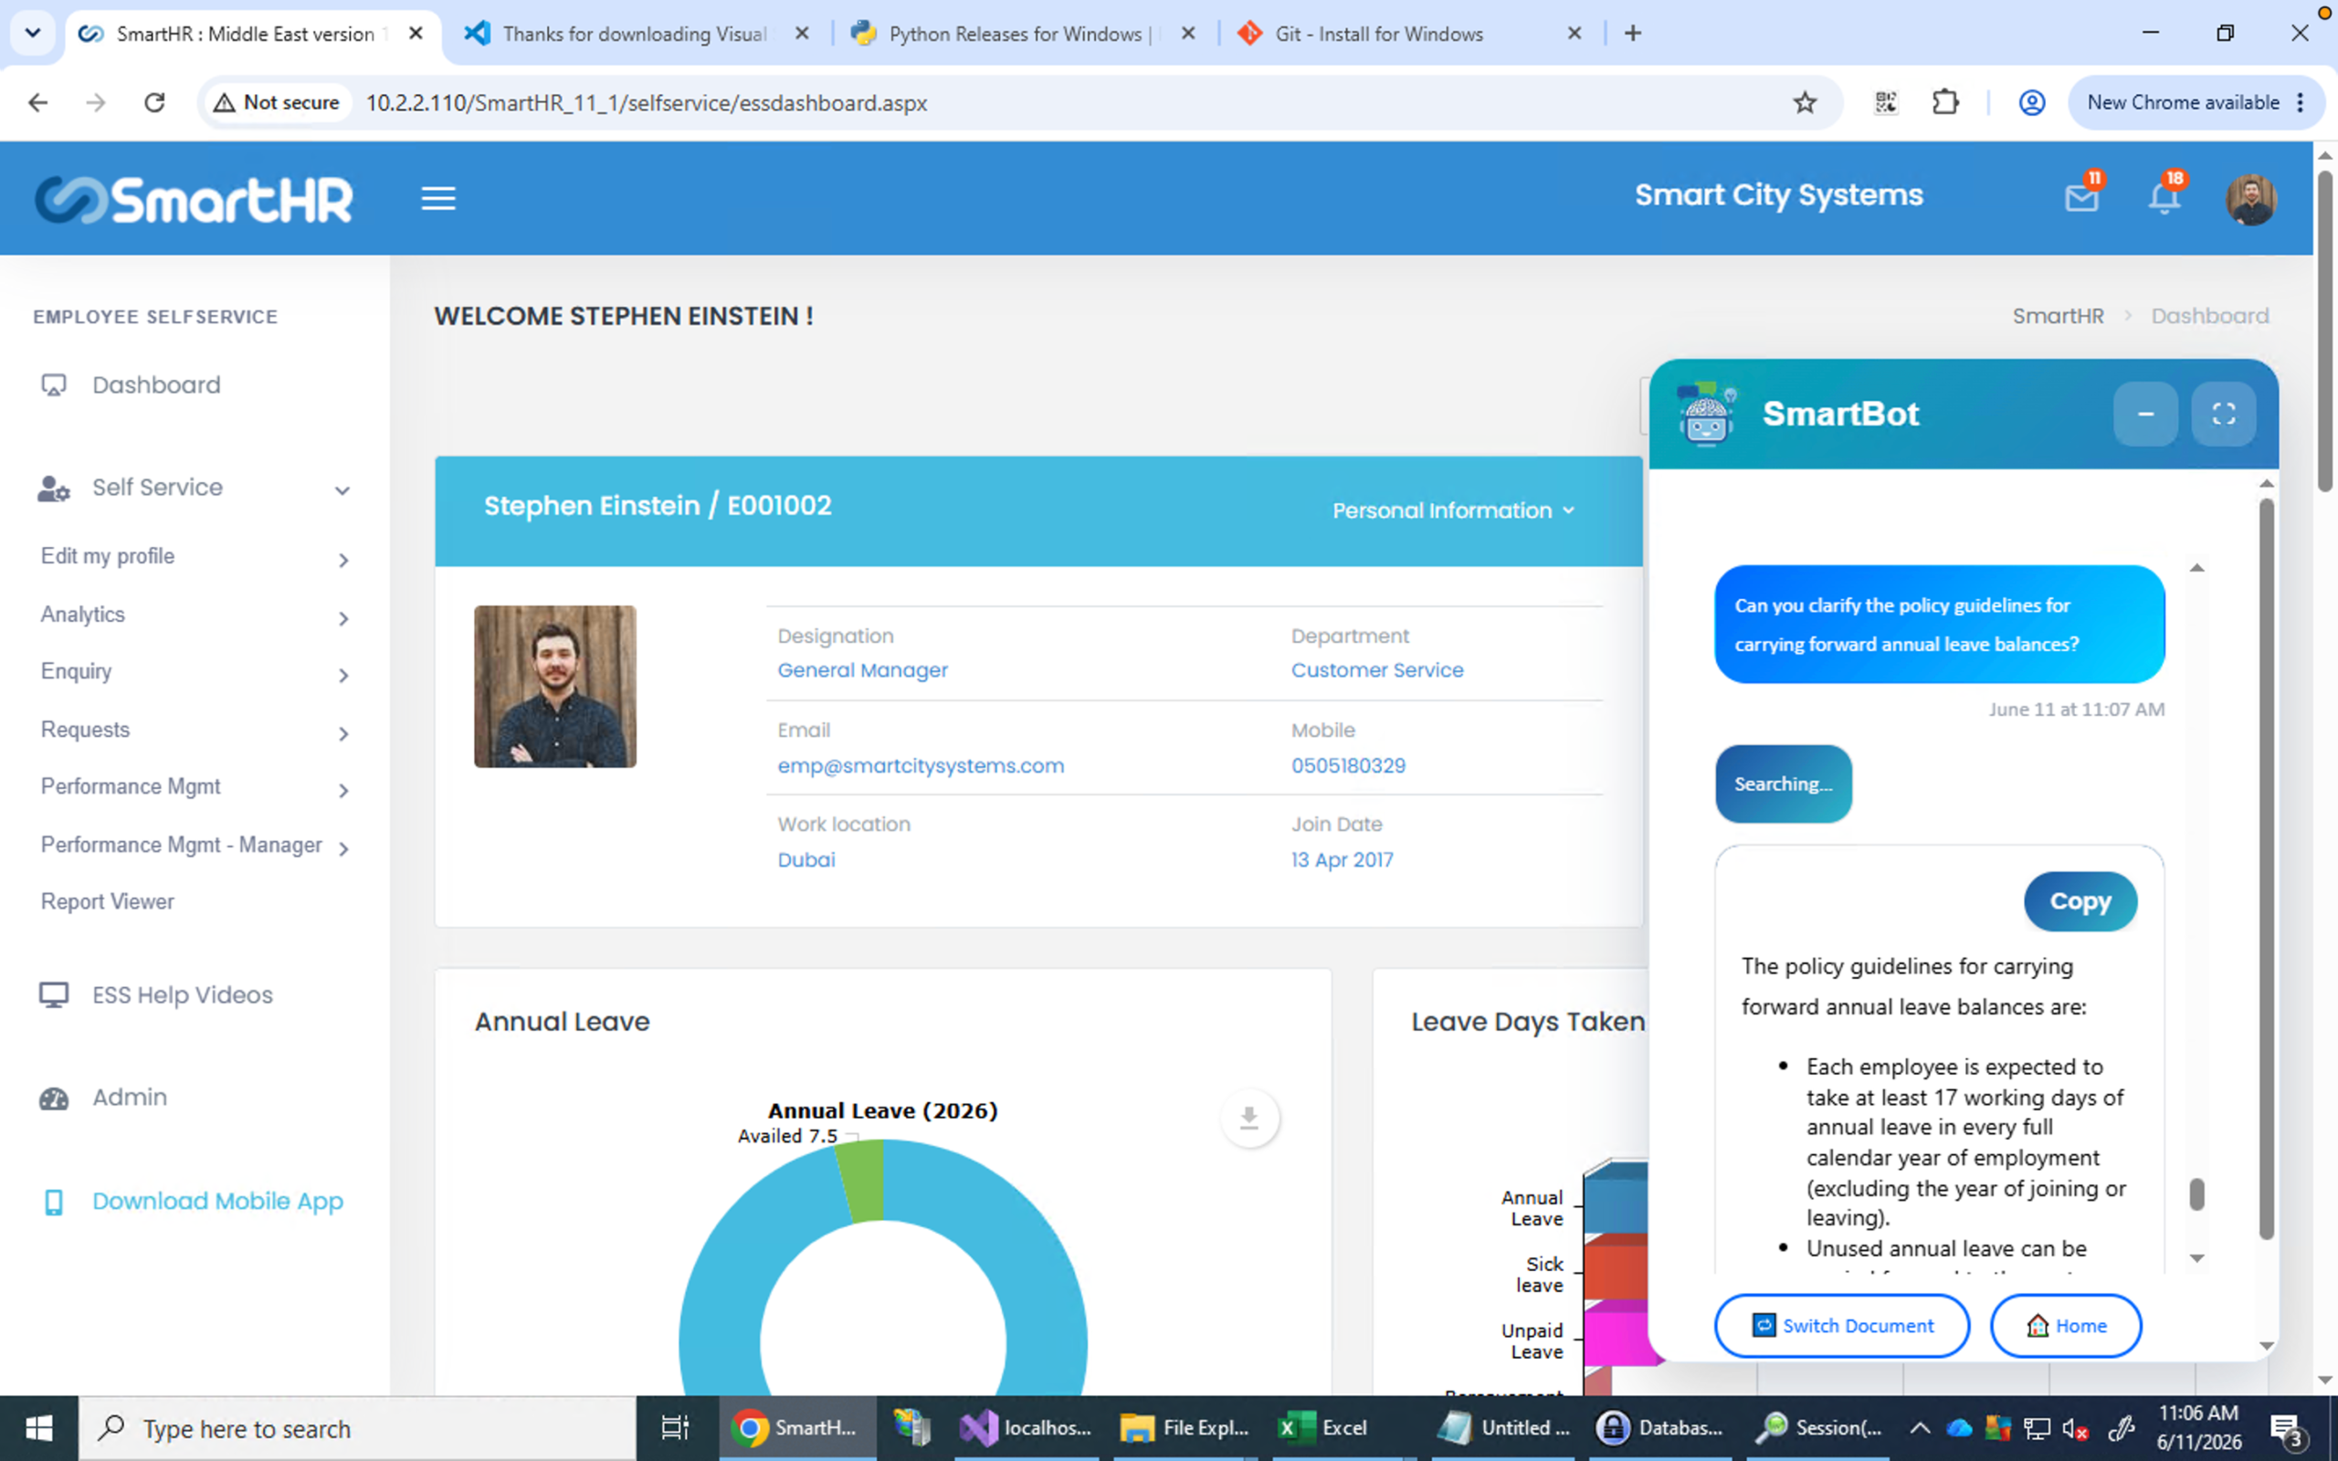Click the inner answer box scroll thumb
The width and height of the screenshot is (2338, 1461).
point(2196,1194)
